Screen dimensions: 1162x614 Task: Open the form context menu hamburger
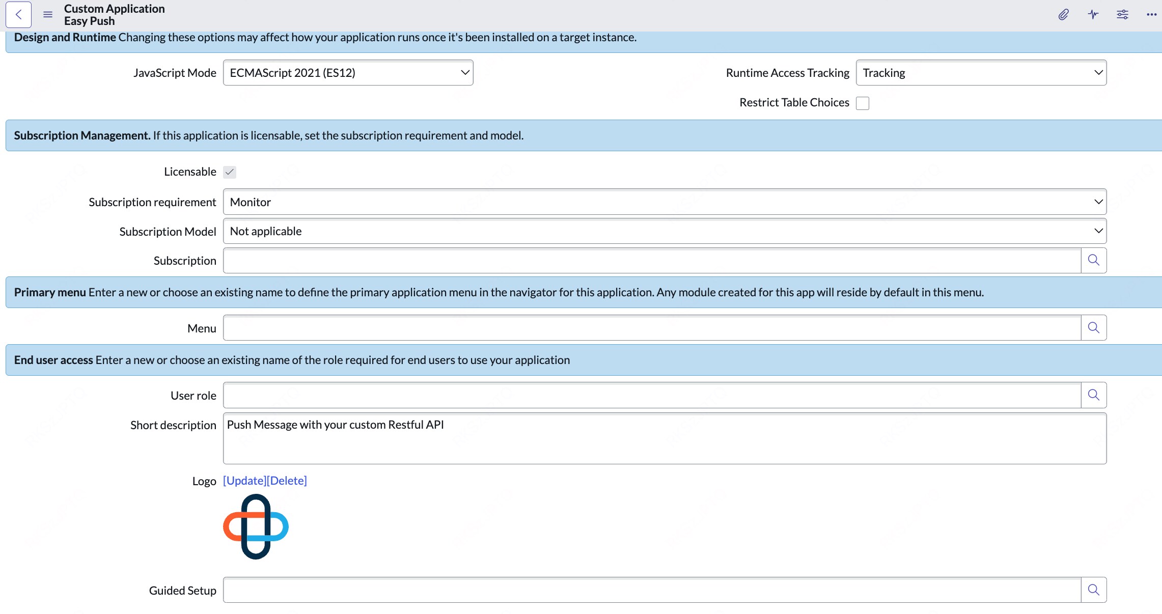coord(48,15)
